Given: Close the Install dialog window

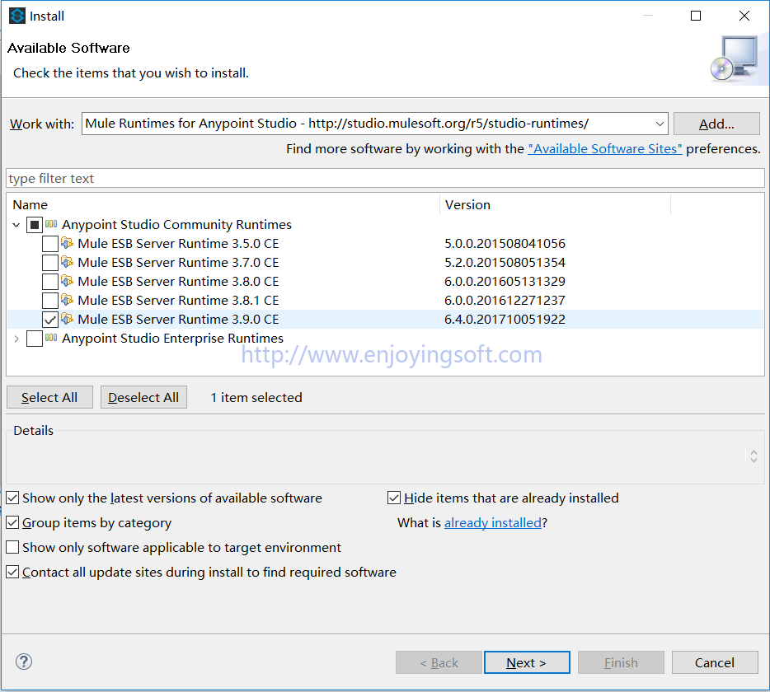Looking at the screenshot, I should click(744, 16).
